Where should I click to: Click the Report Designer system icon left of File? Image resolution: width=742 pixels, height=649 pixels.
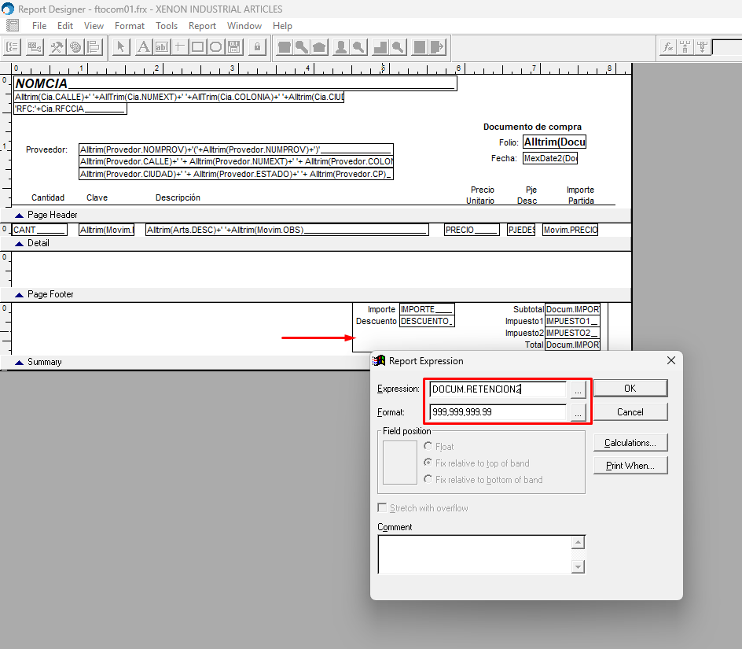[13, 26]
